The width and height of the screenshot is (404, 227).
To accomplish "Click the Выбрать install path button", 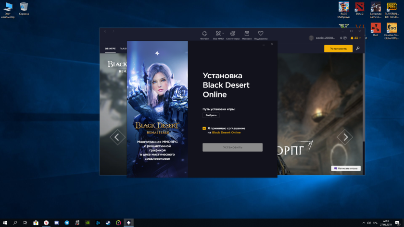I will (211, 115).
